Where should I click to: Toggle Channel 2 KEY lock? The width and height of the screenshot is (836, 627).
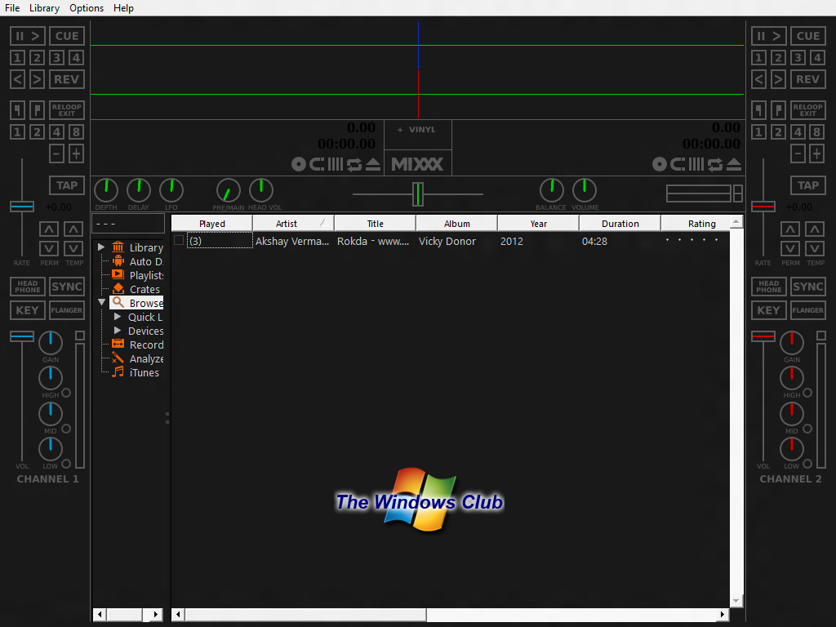tap(769, 309)
